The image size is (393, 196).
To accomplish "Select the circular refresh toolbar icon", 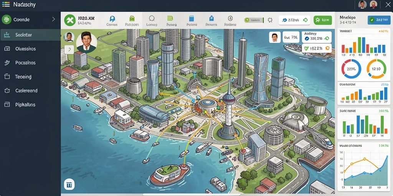I will pyautogui.click(x=152, y=18).
